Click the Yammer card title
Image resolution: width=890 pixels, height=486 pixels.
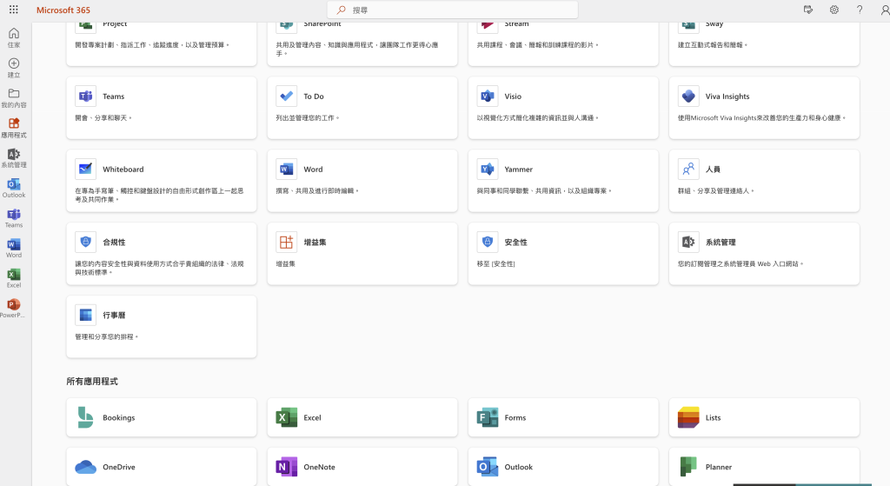(x=518, y=170)
